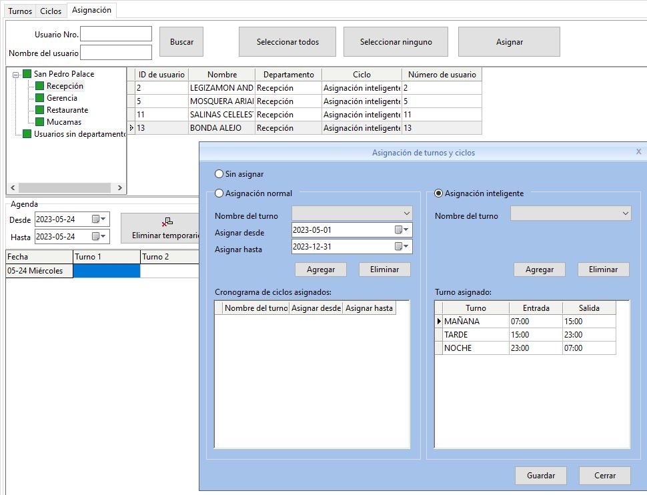Click the Usuario Nro. input field

coord(116,34)
